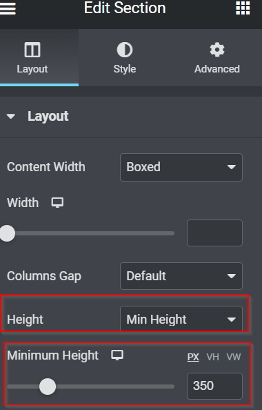
Task: Click the Layout tab columns icon
Action: [32, 50]
